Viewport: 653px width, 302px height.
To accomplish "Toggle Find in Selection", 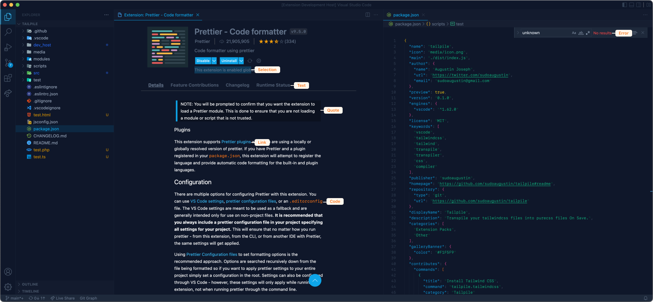I will point(635,33).
